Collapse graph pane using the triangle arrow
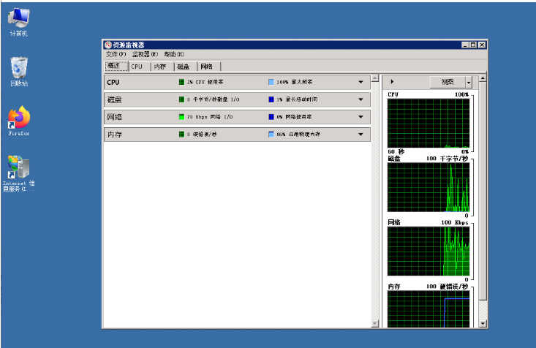This screenshot has height=348, width=536. 393,82
